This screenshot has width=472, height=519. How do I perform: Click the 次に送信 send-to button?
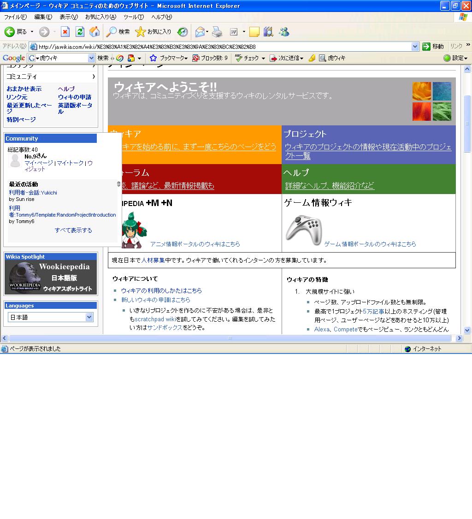[287, 58]
